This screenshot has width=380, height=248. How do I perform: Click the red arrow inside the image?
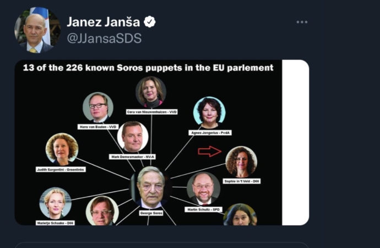209,152
